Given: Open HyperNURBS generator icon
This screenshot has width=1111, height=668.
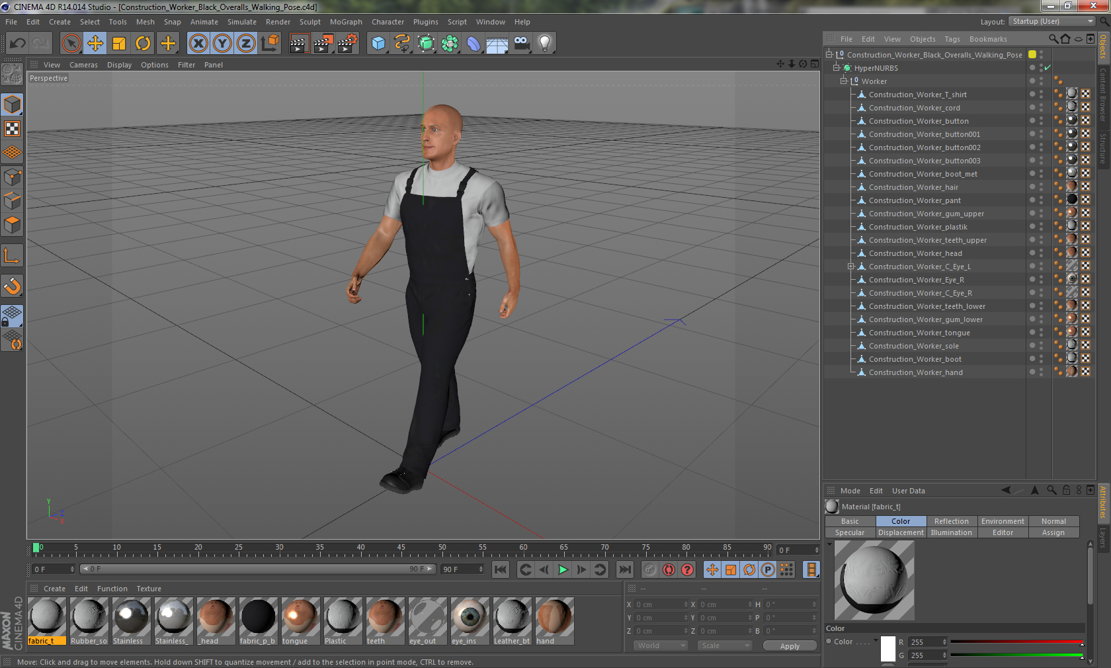Looking at the screenshot, I should [426, 44].
